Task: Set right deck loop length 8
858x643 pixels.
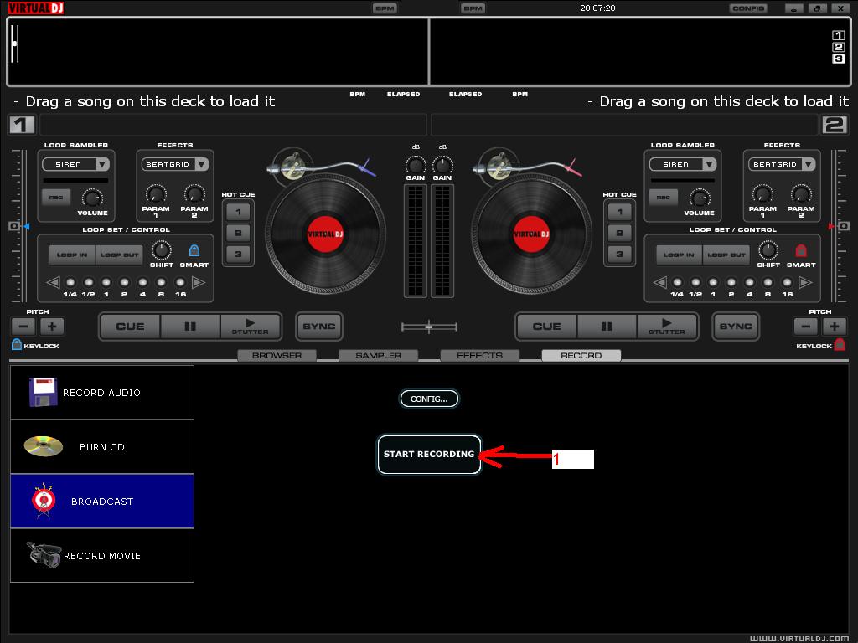Action: 768,283
